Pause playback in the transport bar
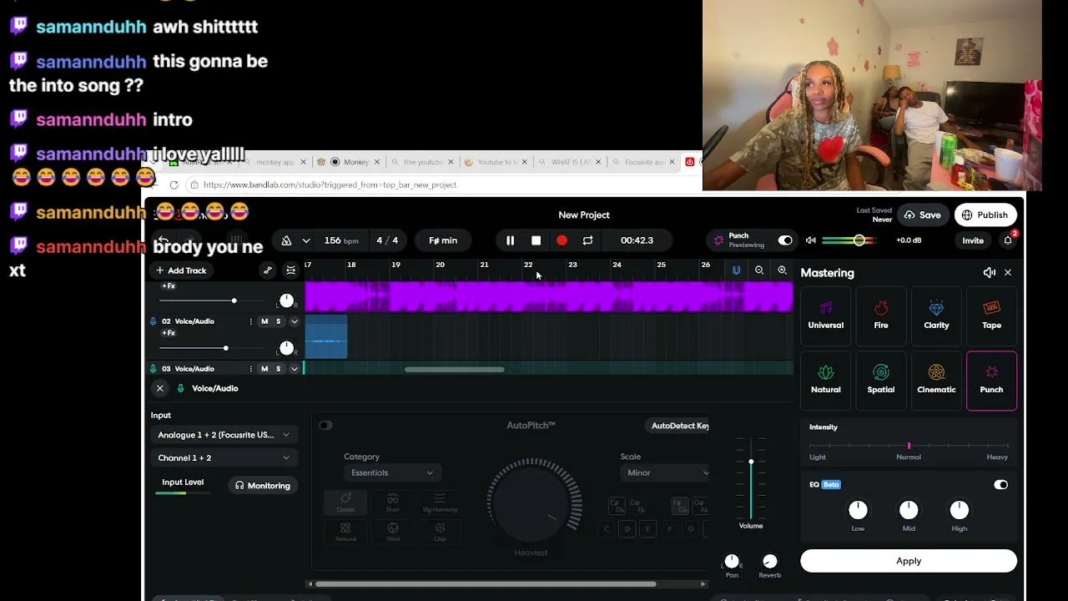This screenshot has height=601, width=1068. click(510, 240)
